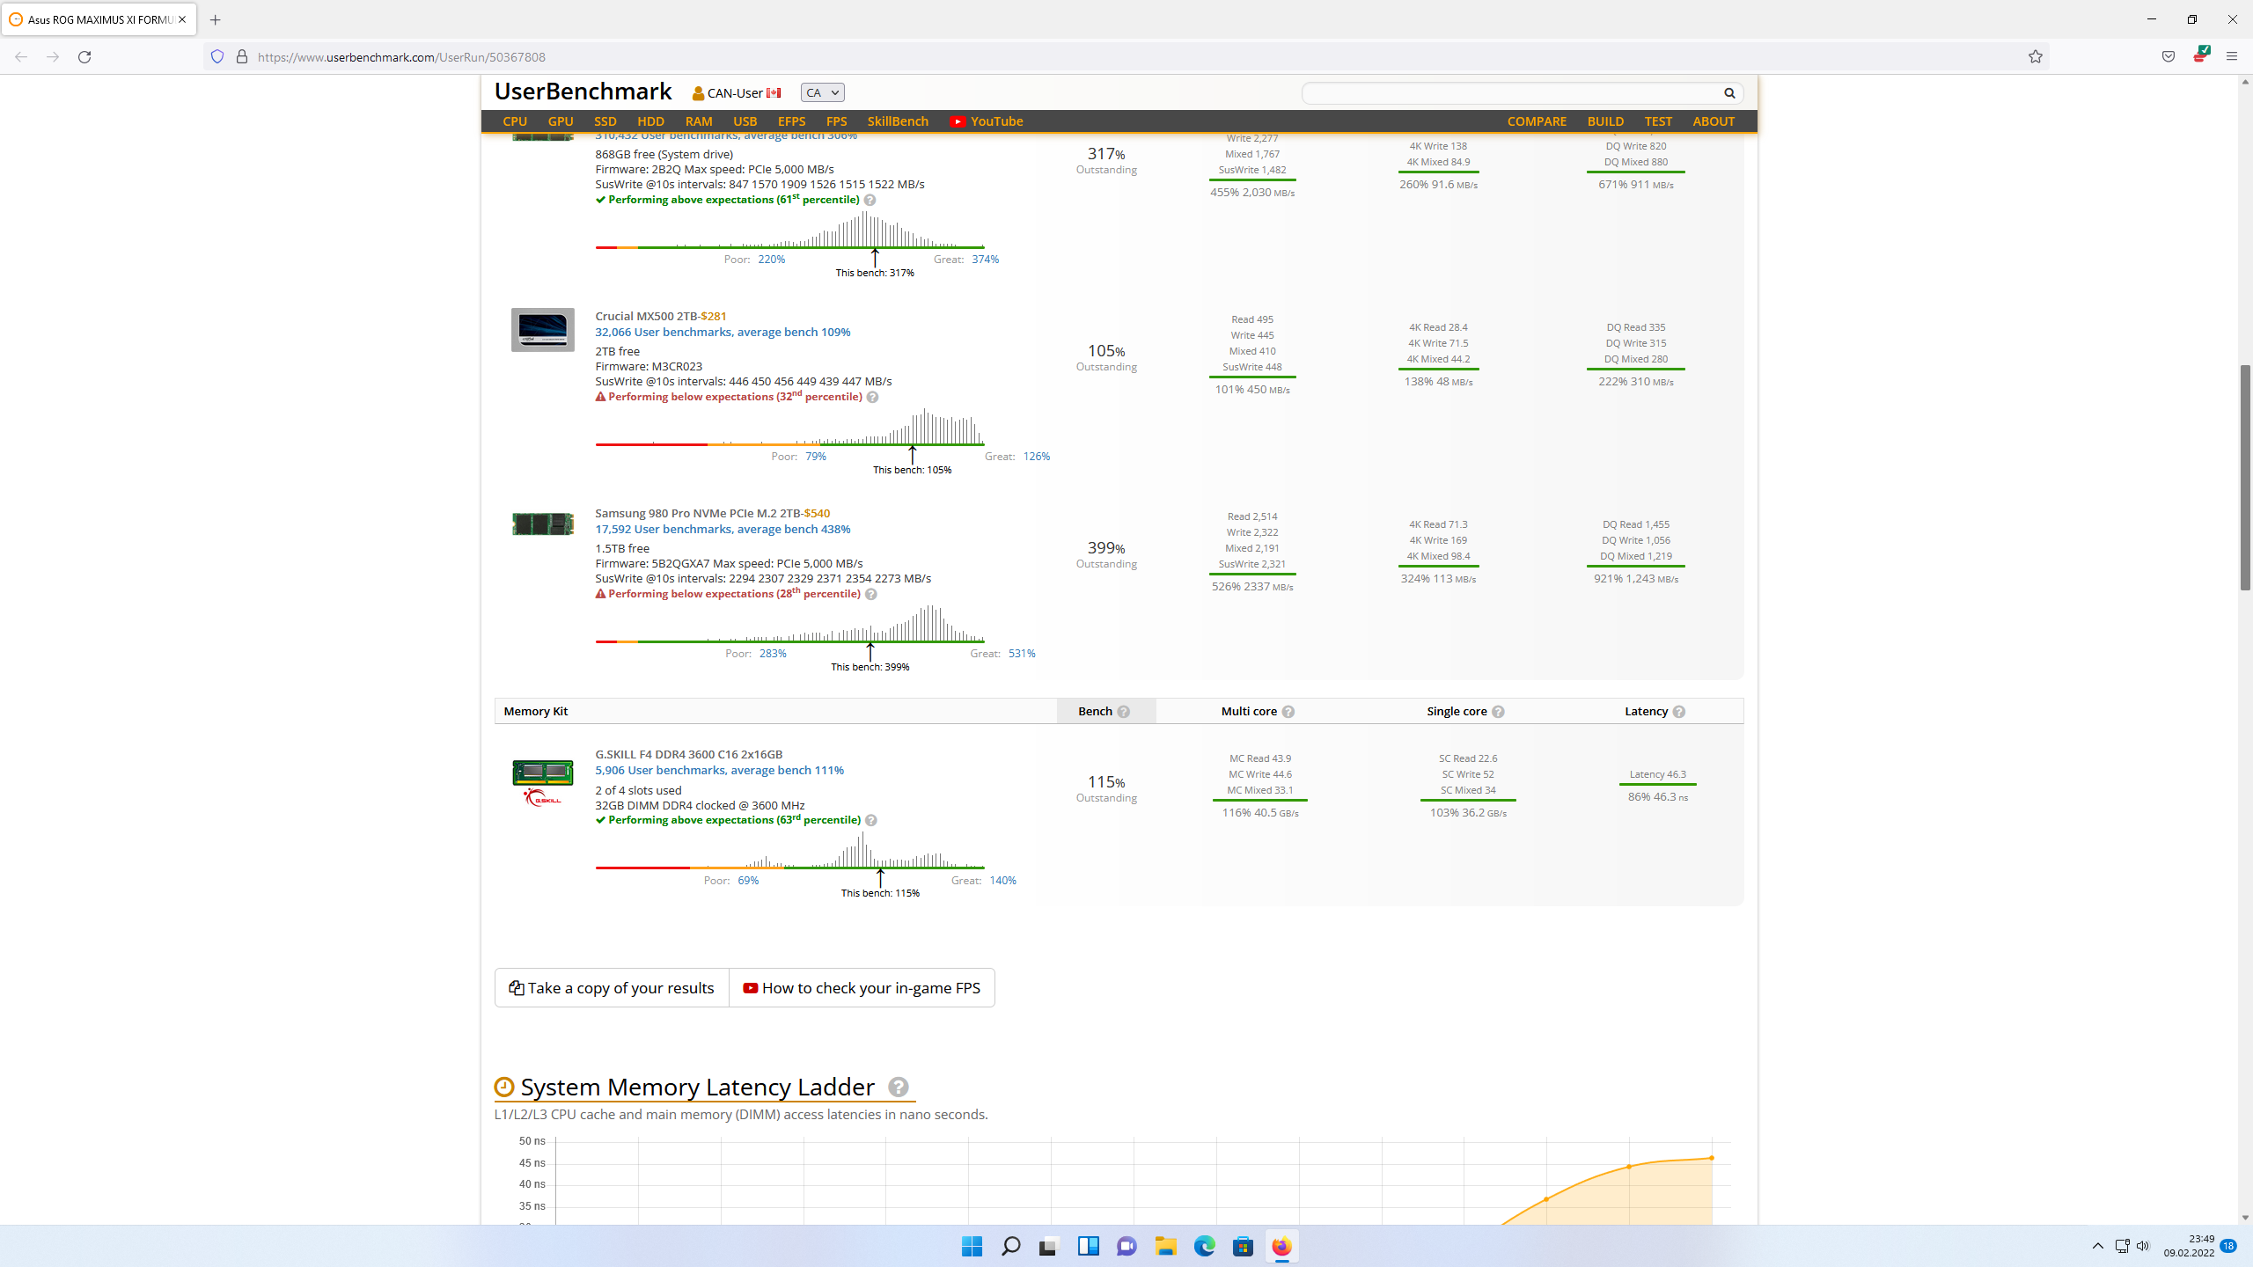Open Samsung 980 Pro user benchmarks link
Viewport: 2253px width, 1267px height.
click(722, 530)
